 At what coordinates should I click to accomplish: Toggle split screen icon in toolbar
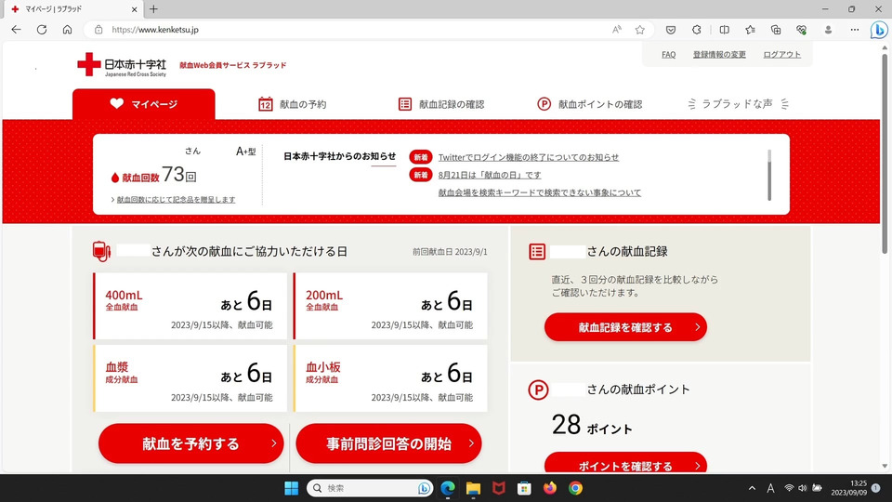pyautogui.click(x=724, y=30)
